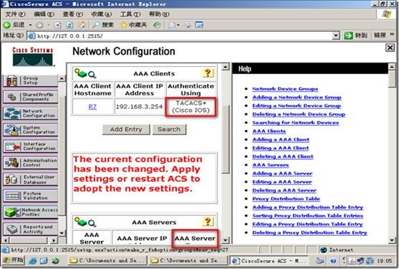Click the Home icon in toolbar
Screen dimensions: 399x269
click(x=82, y=25)
